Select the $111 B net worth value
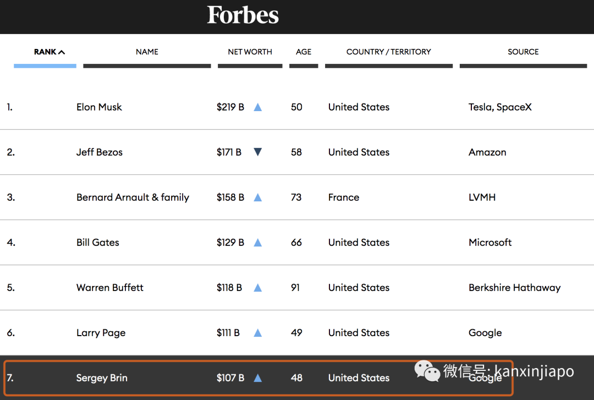The width and height of the screenshot is (594, 400). coord(228,332)
